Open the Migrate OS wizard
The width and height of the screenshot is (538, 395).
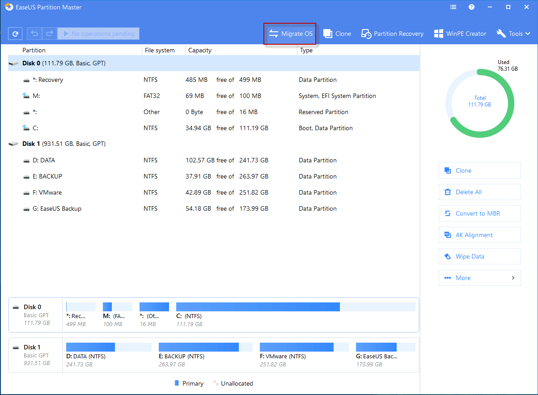290,34
